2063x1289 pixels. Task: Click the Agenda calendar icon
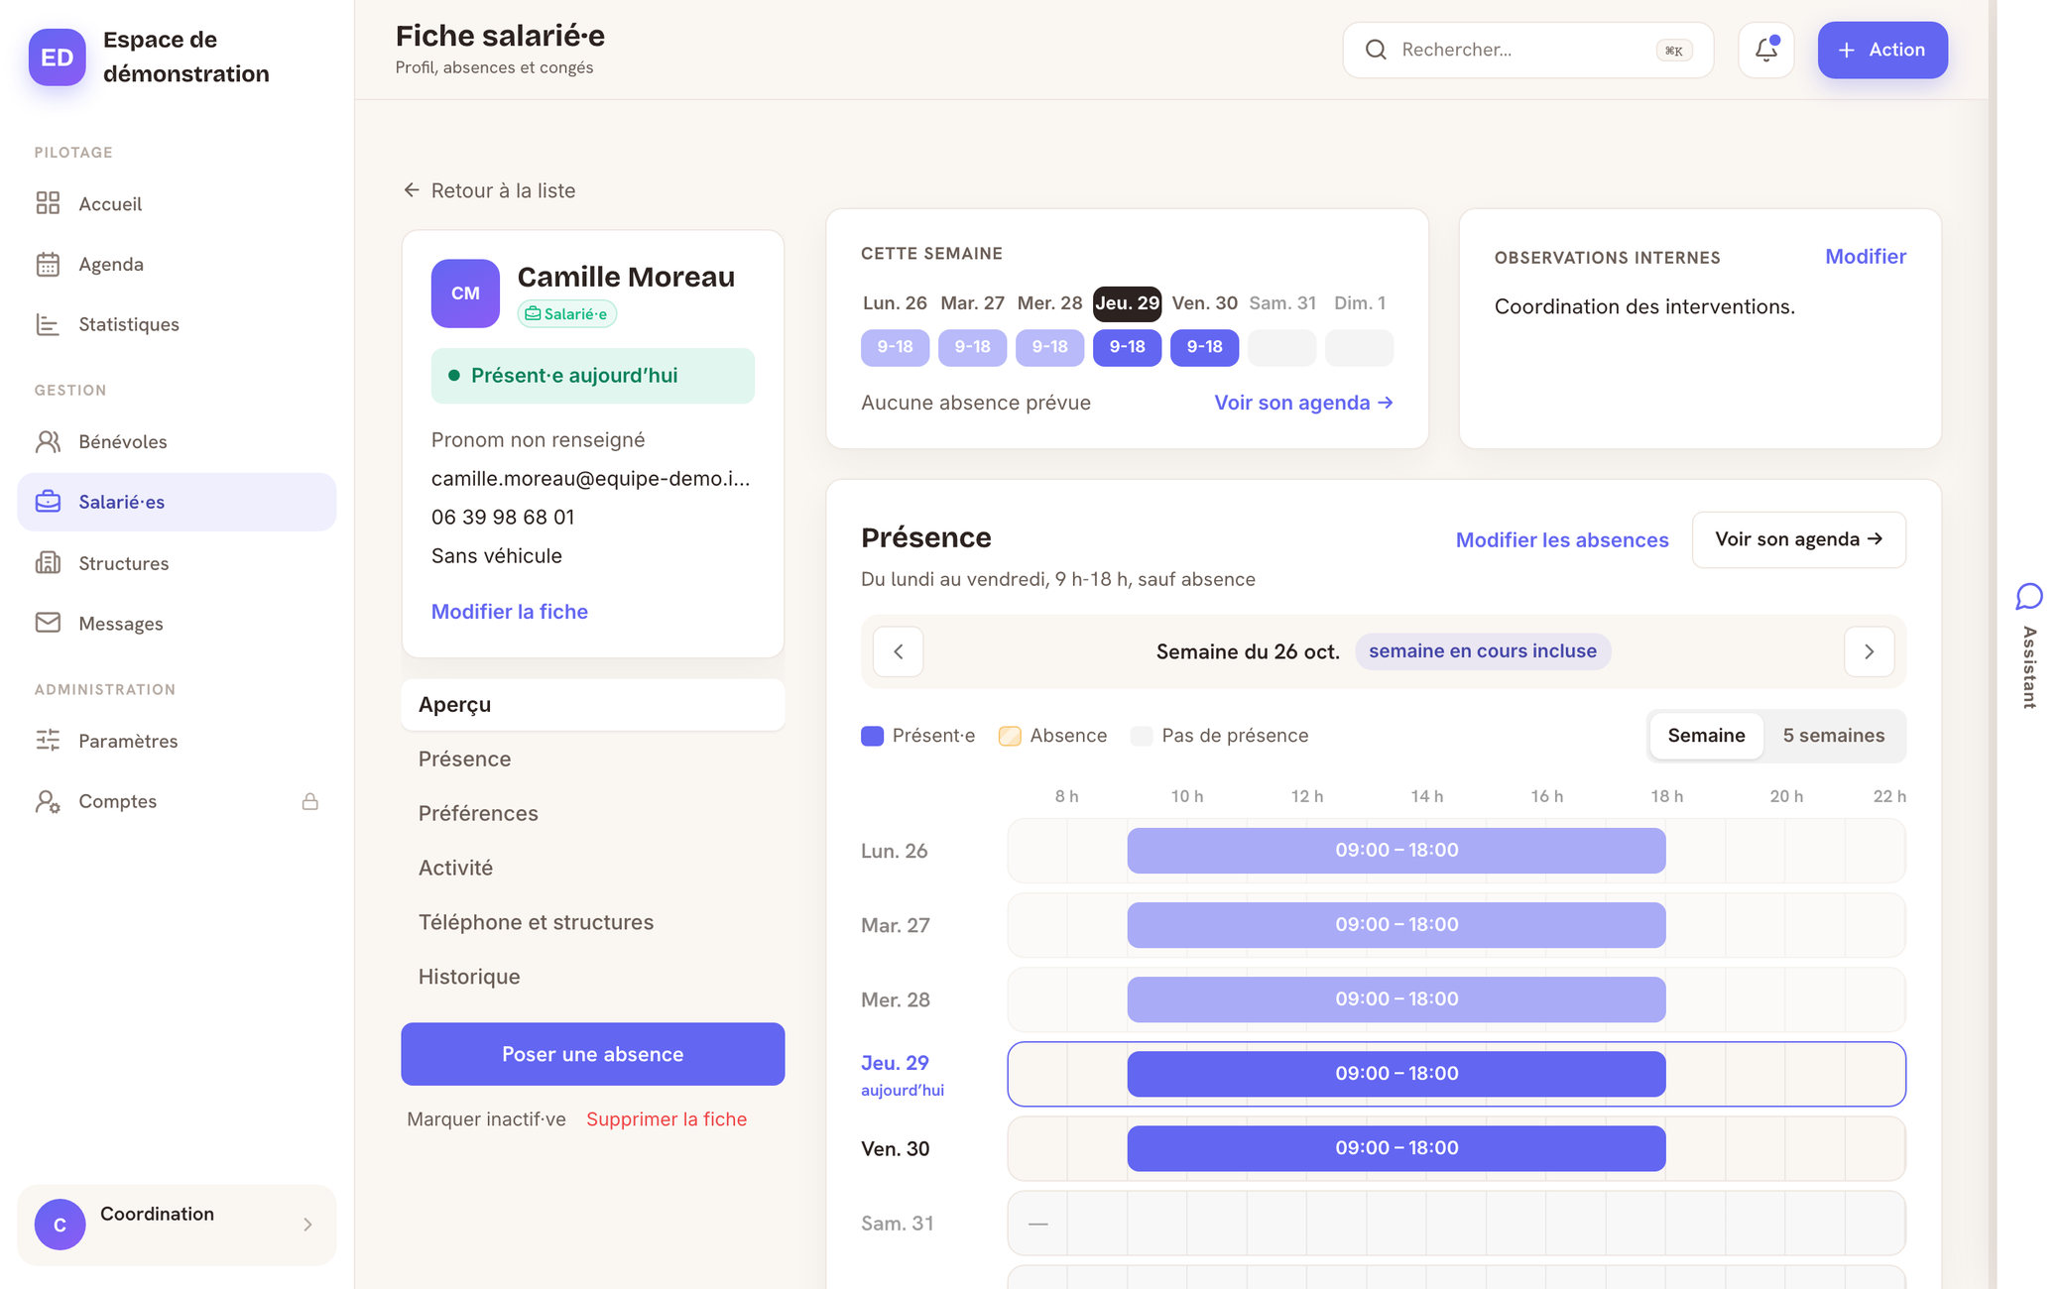click(48, 264)
